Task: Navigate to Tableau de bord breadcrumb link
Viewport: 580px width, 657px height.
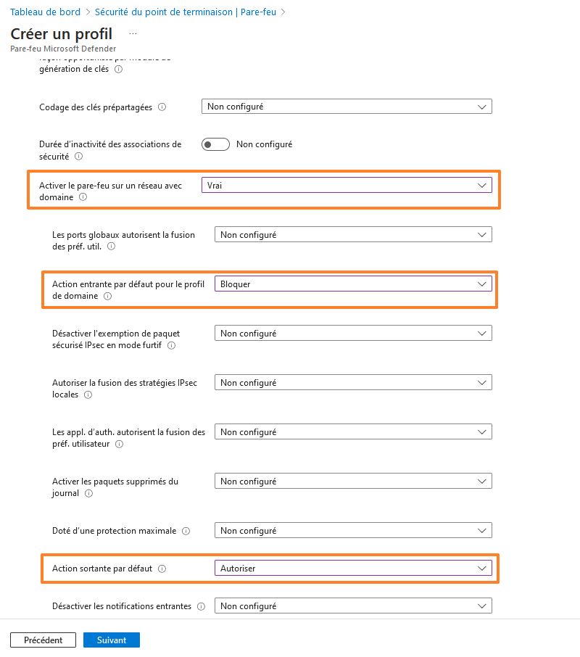Action: click(45, 12)
